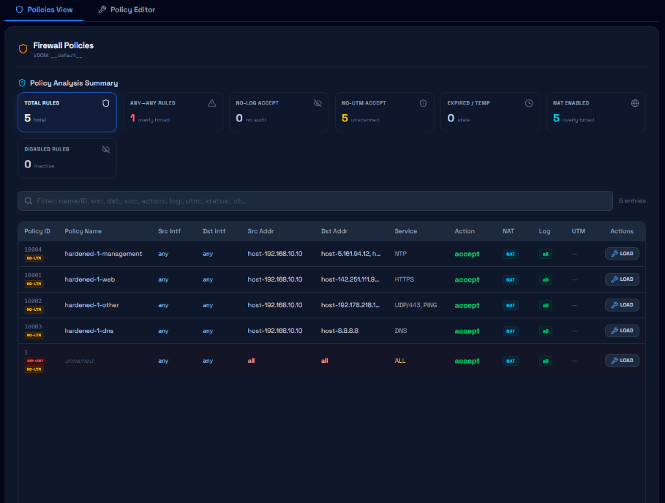Switch to the Policies View tab
Image resolution: width=665 pixels, height=503 pixels.
point(44,10)
